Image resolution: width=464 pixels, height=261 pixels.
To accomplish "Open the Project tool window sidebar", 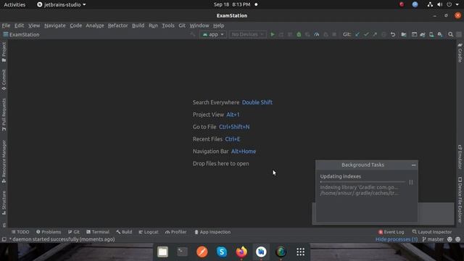I will point(4,52).
